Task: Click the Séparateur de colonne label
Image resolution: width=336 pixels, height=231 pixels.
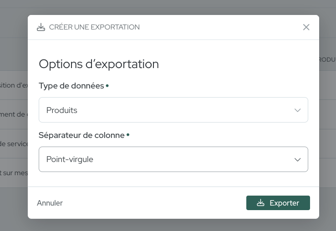Action: 81,135
